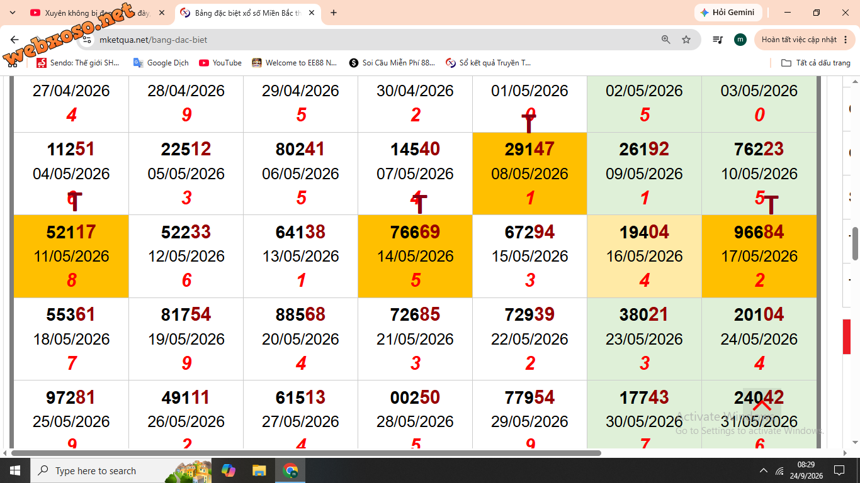The image size is (860, 483).
Task: Launch Copilot from the taskbar
Action: click(229, 470)
